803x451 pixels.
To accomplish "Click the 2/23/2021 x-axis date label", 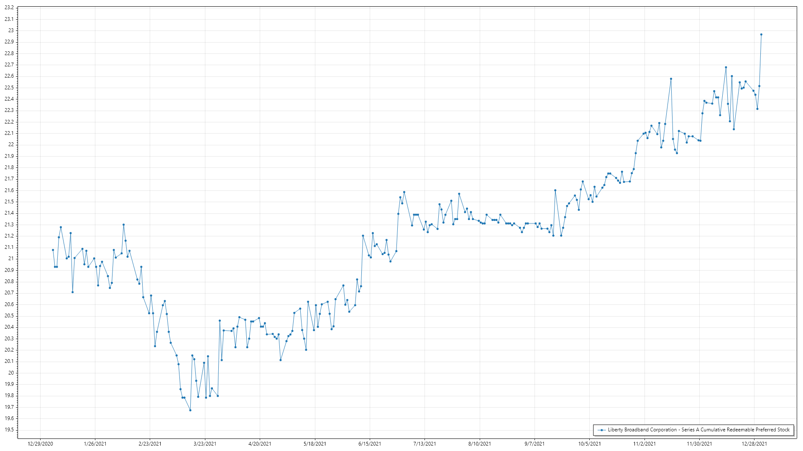I will [150, 443].
